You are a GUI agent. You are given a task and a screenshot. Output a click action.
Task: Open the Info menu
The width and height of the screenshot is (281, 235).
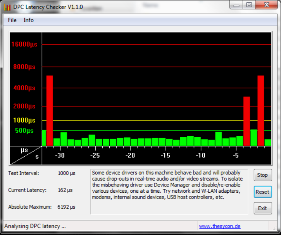coord(29,20)
